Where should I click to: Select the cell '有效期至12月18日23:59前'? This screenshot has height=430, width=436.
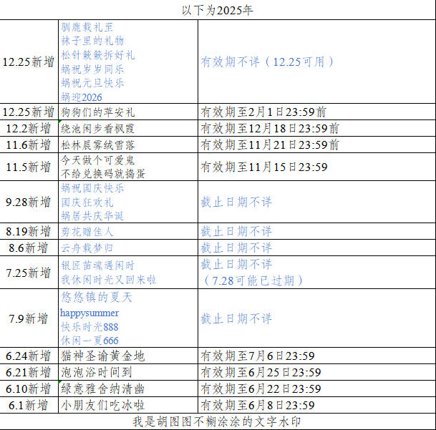point(270,128)
